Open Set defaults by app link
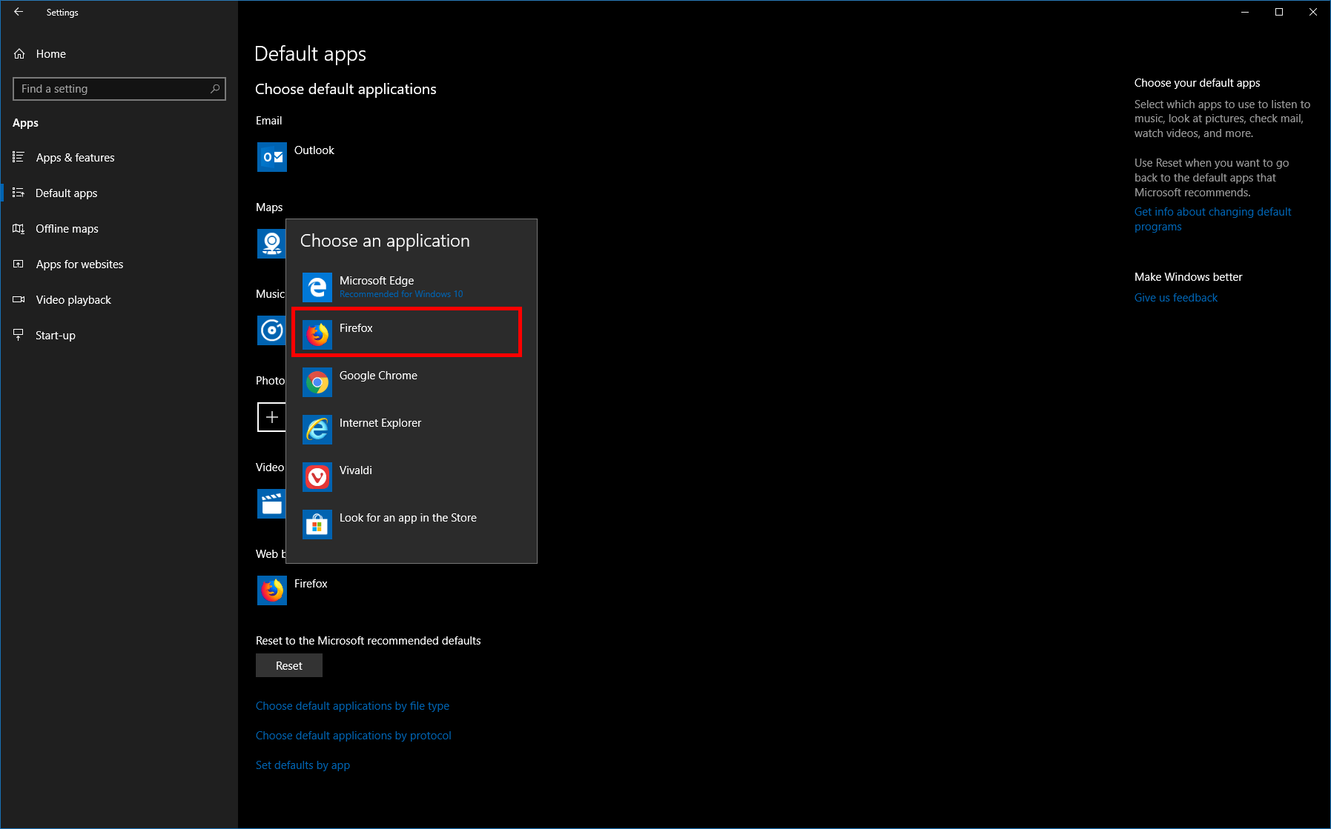Image resolution: width=1331 pixels, height=829 pixels. pos(303,765)
